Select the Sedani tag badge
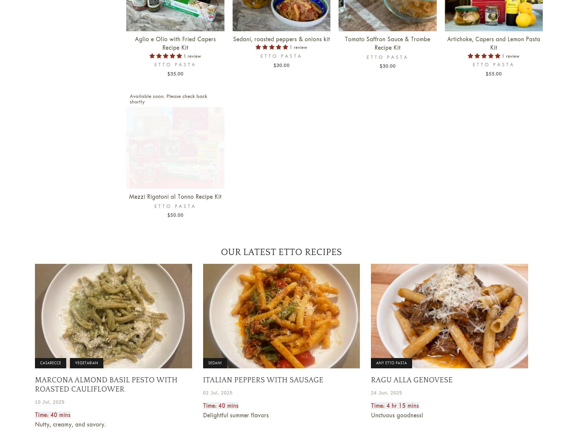 [x=215, y=363]
